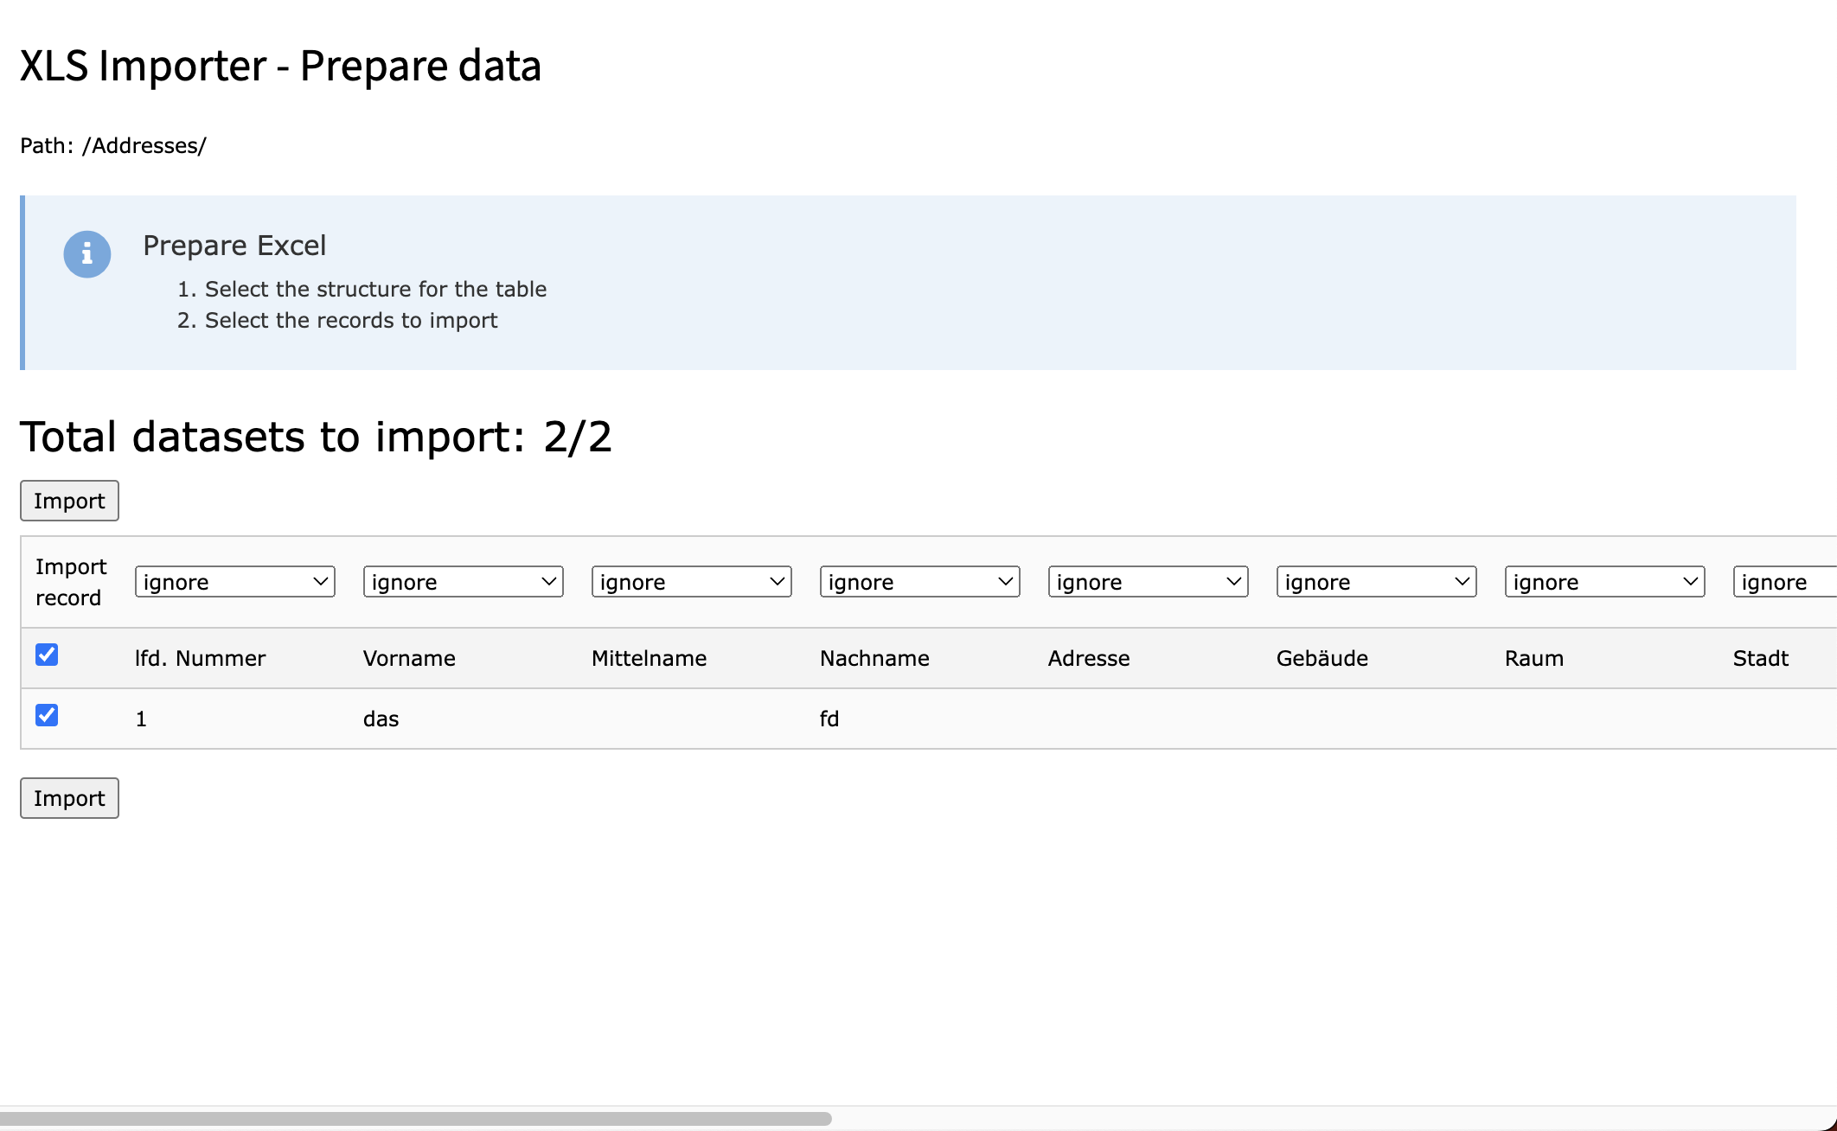Screen dimensions: 1837x1131
Task: Click the 'Stadt' column header text
Action: (x=1761, y=658)
